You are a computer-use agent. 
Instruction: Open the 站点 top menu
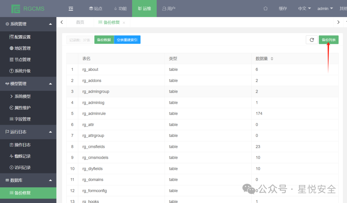pyautogui.click(x=96, y=9)
